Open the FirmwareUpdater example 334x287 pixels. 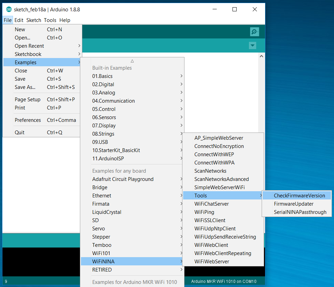click(294, 204)
